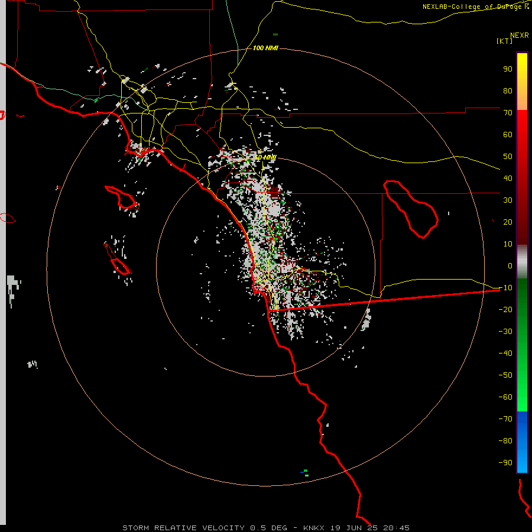Click the 0.5 DEG elevation text in the caption
The image size is (532, 532).
[x=269, y=528]
